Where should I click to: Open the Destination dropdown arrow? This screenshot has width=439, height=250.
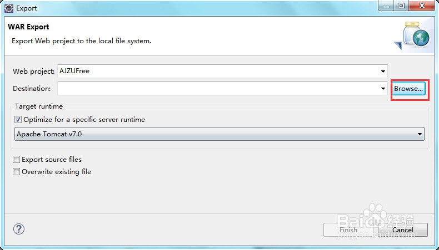click(383, 89)
